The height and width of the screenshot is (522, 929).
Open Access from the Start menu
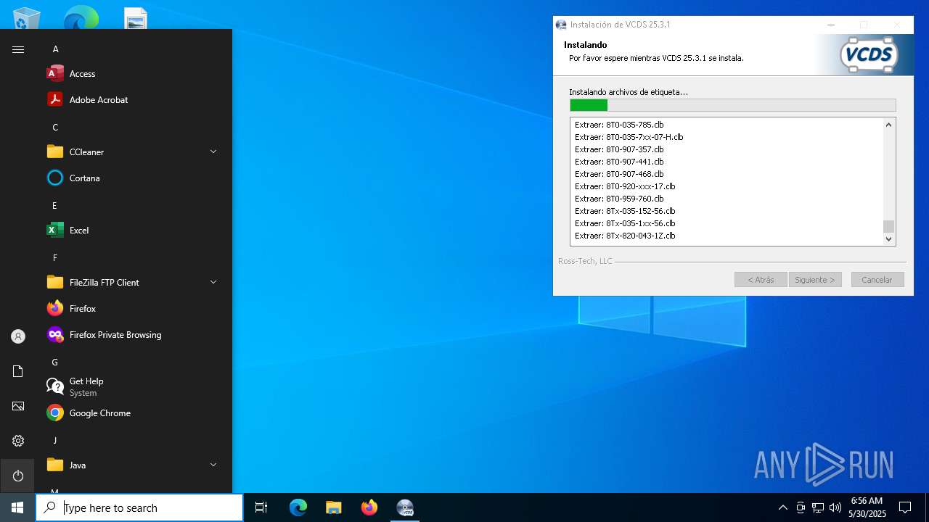point(134,73)
